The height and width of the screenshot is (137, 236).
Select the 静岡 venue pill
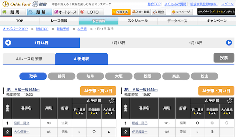tap(62, 76)
